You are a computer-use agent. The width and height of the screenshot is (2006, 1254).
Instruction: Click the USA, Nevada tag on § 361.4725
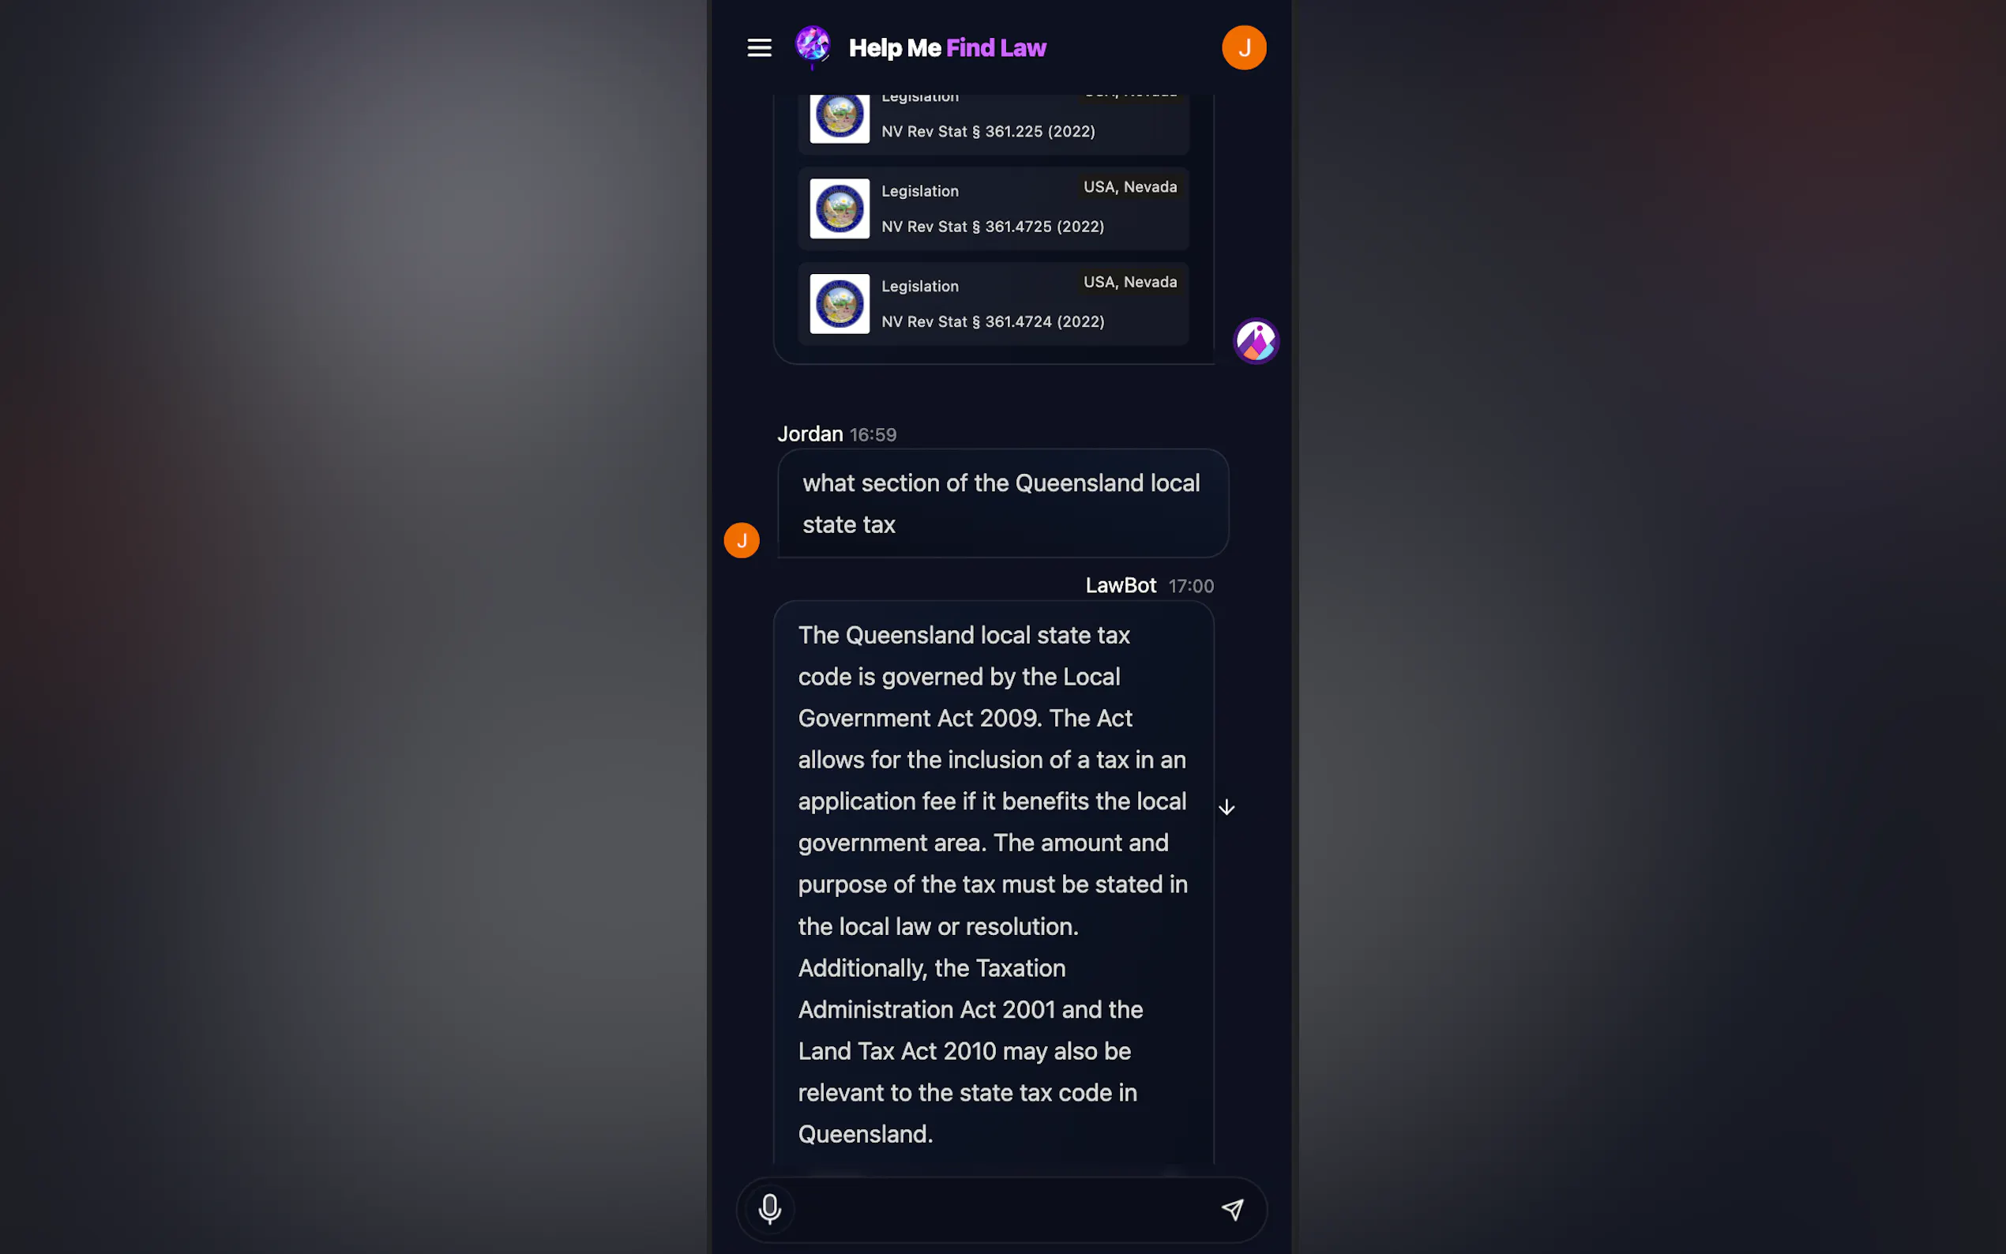click(1129, 187)
